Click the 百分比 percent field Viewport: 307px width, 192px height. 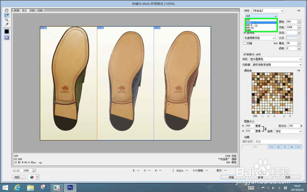(294, 126)
